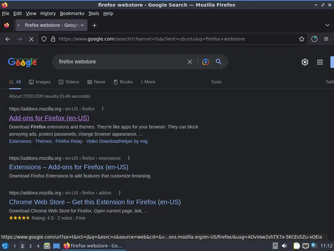
Task: Open Firefox View pinned icon
Action: (x=7, y=25)
